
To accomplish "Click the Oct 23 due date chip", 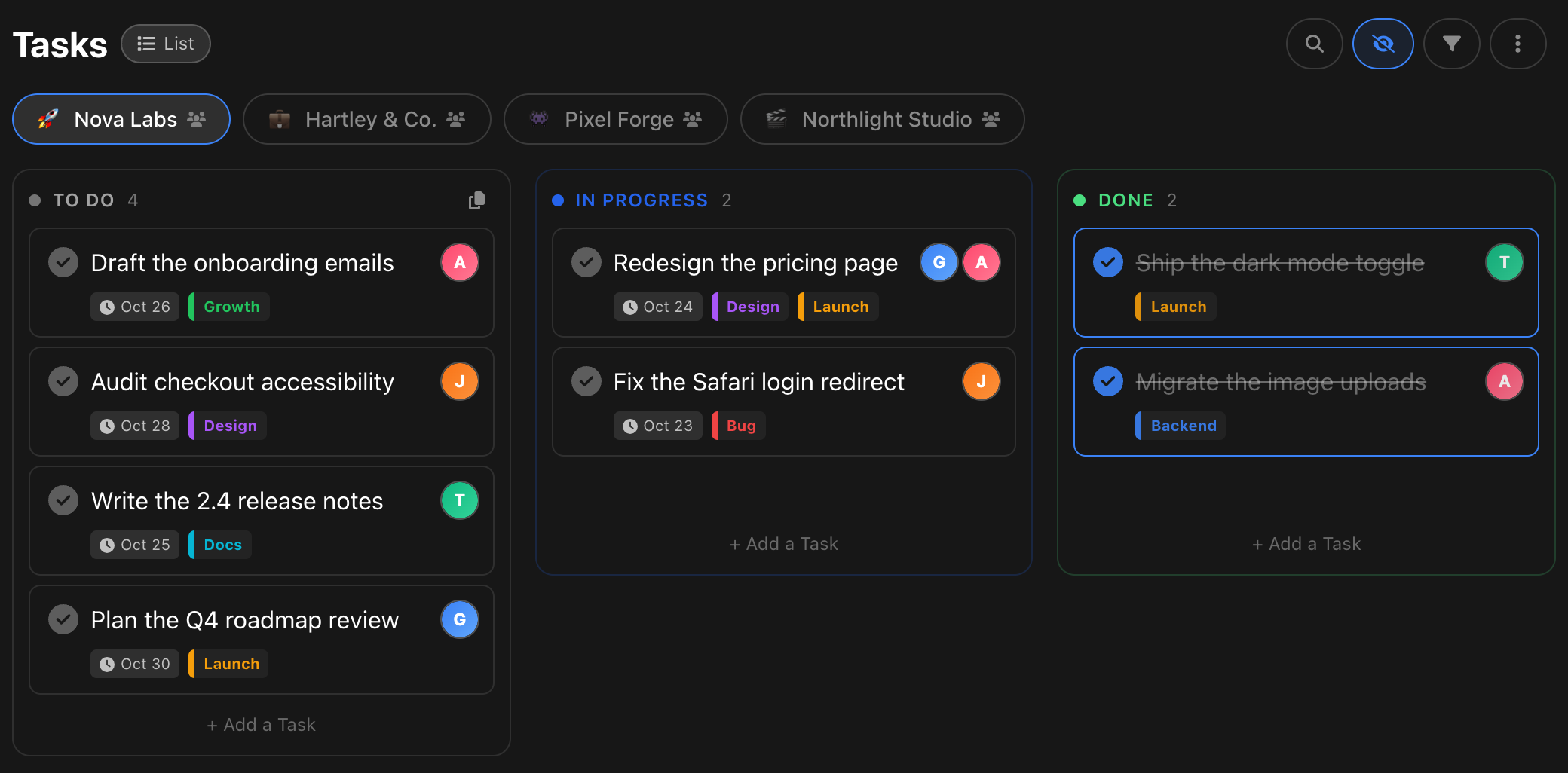I will pyautogui.click(x=657, y=426).
